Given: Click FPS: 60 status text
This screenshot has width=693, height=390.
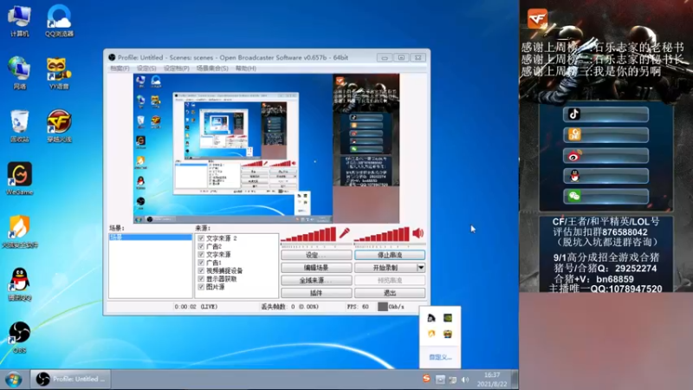Looking at the screenshot, I should [x=358, y=307].
